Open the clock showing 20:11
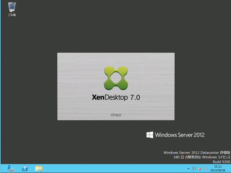The height and width of the screenshot is (173, 231). point(218,168)
